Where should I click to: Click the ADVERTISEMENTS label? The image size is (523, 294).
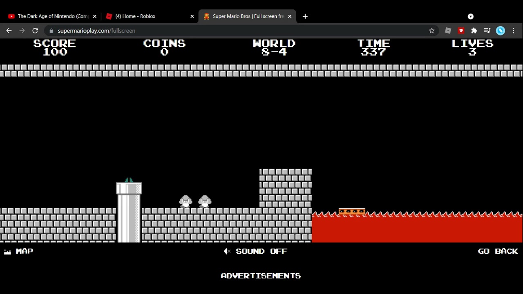point(261,276)
